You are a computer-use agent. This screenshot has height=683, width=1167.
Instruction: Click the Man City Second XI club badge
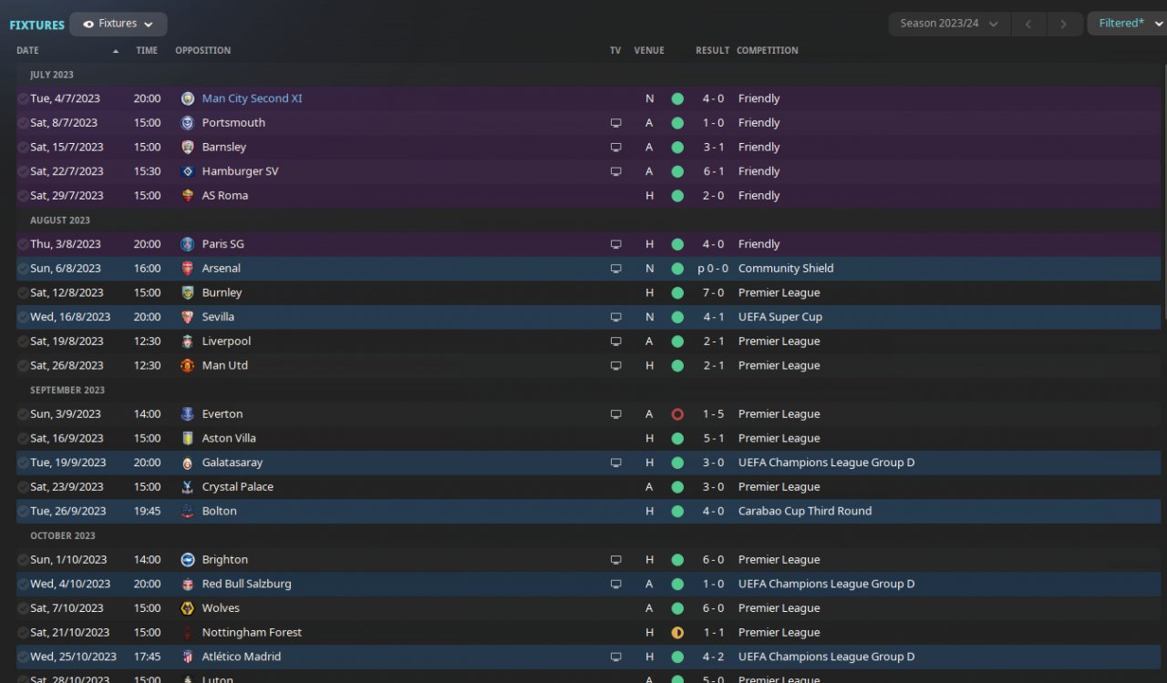pos(188,98)
